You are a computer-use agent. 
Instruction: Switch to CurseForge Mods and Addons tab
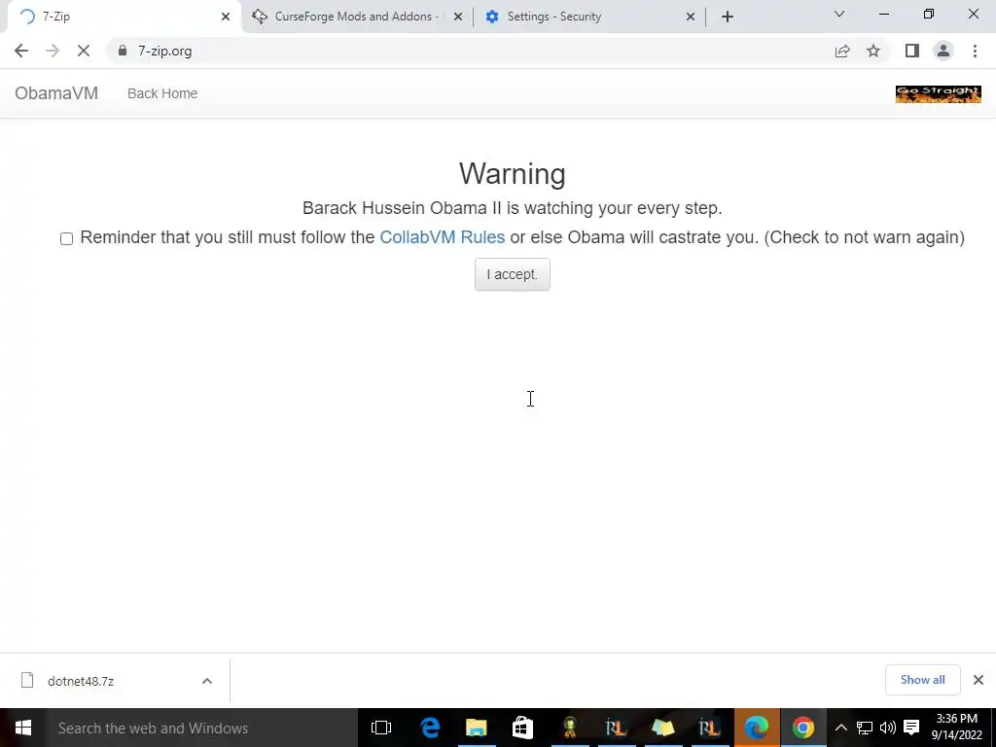tap(357, 17)
